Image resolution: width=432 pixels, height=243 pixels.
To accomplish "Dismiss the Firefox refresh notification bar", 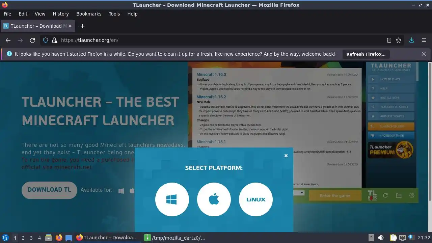I will 424,54.
